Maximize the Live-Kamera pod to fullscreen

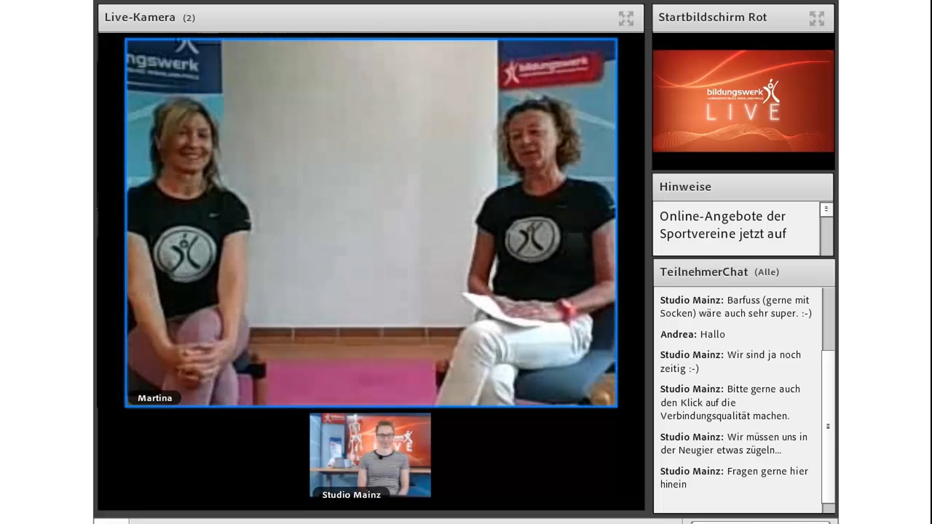626,18
